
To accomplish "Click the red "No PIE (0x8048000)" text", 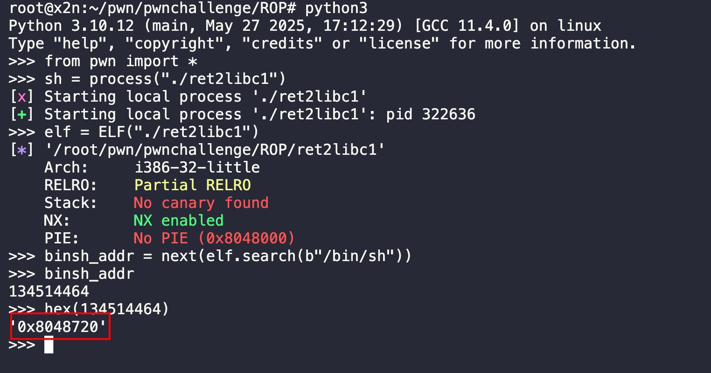I will tap(214, 238).
